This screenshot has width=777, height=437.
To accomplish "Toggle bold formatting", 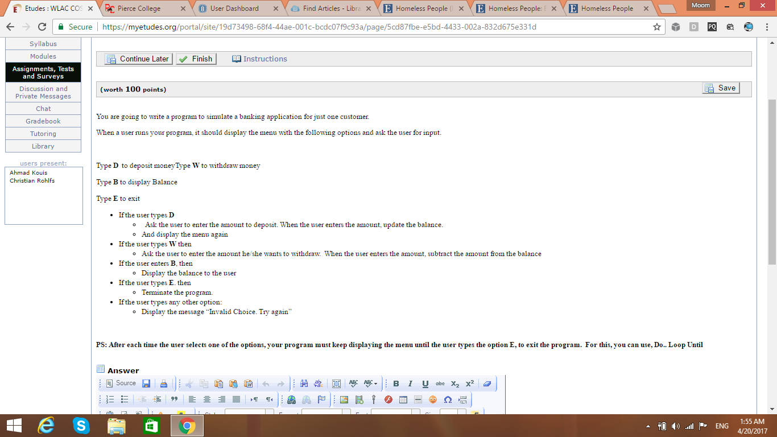I will [396, 384].
